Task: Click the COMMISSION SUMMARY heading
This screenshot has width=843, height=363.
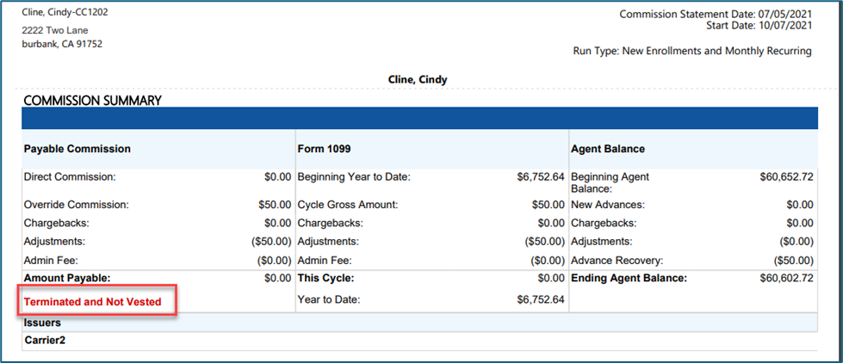Action: click(92, 101)
